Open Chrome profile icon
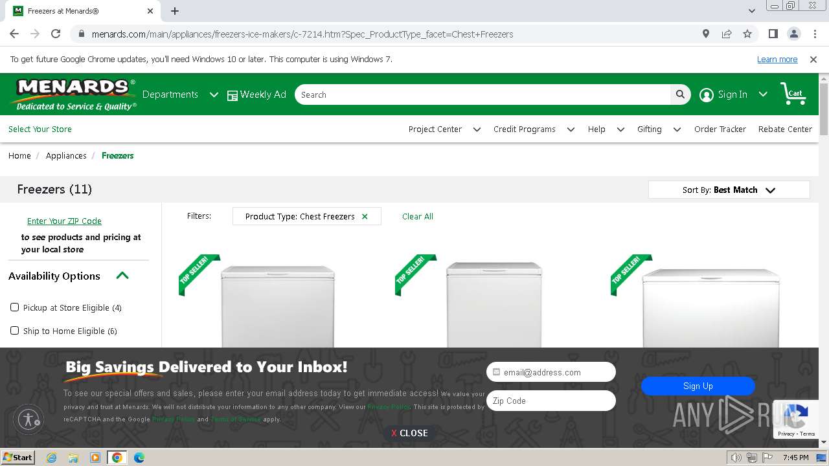829x466 pixels. 793,34
